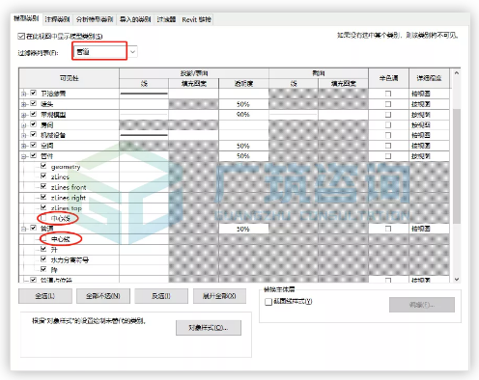Click the 可见性 column header

click(69, 78)
